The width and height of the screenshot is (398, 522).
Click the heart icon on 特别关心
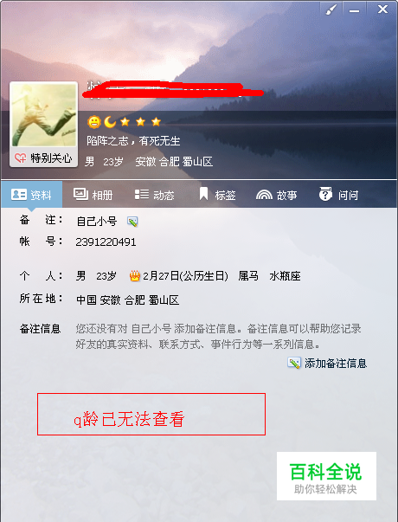point(20,158)
